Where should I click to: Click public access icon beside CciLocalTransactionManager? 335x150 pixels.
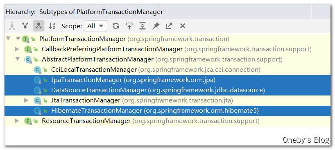[45, 70]
